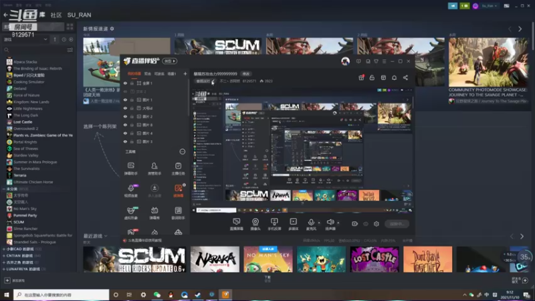Show the hidden 文本 2 layer
Image resolution: width=535 pixels, height=301 pixels.
click(125, 92)
